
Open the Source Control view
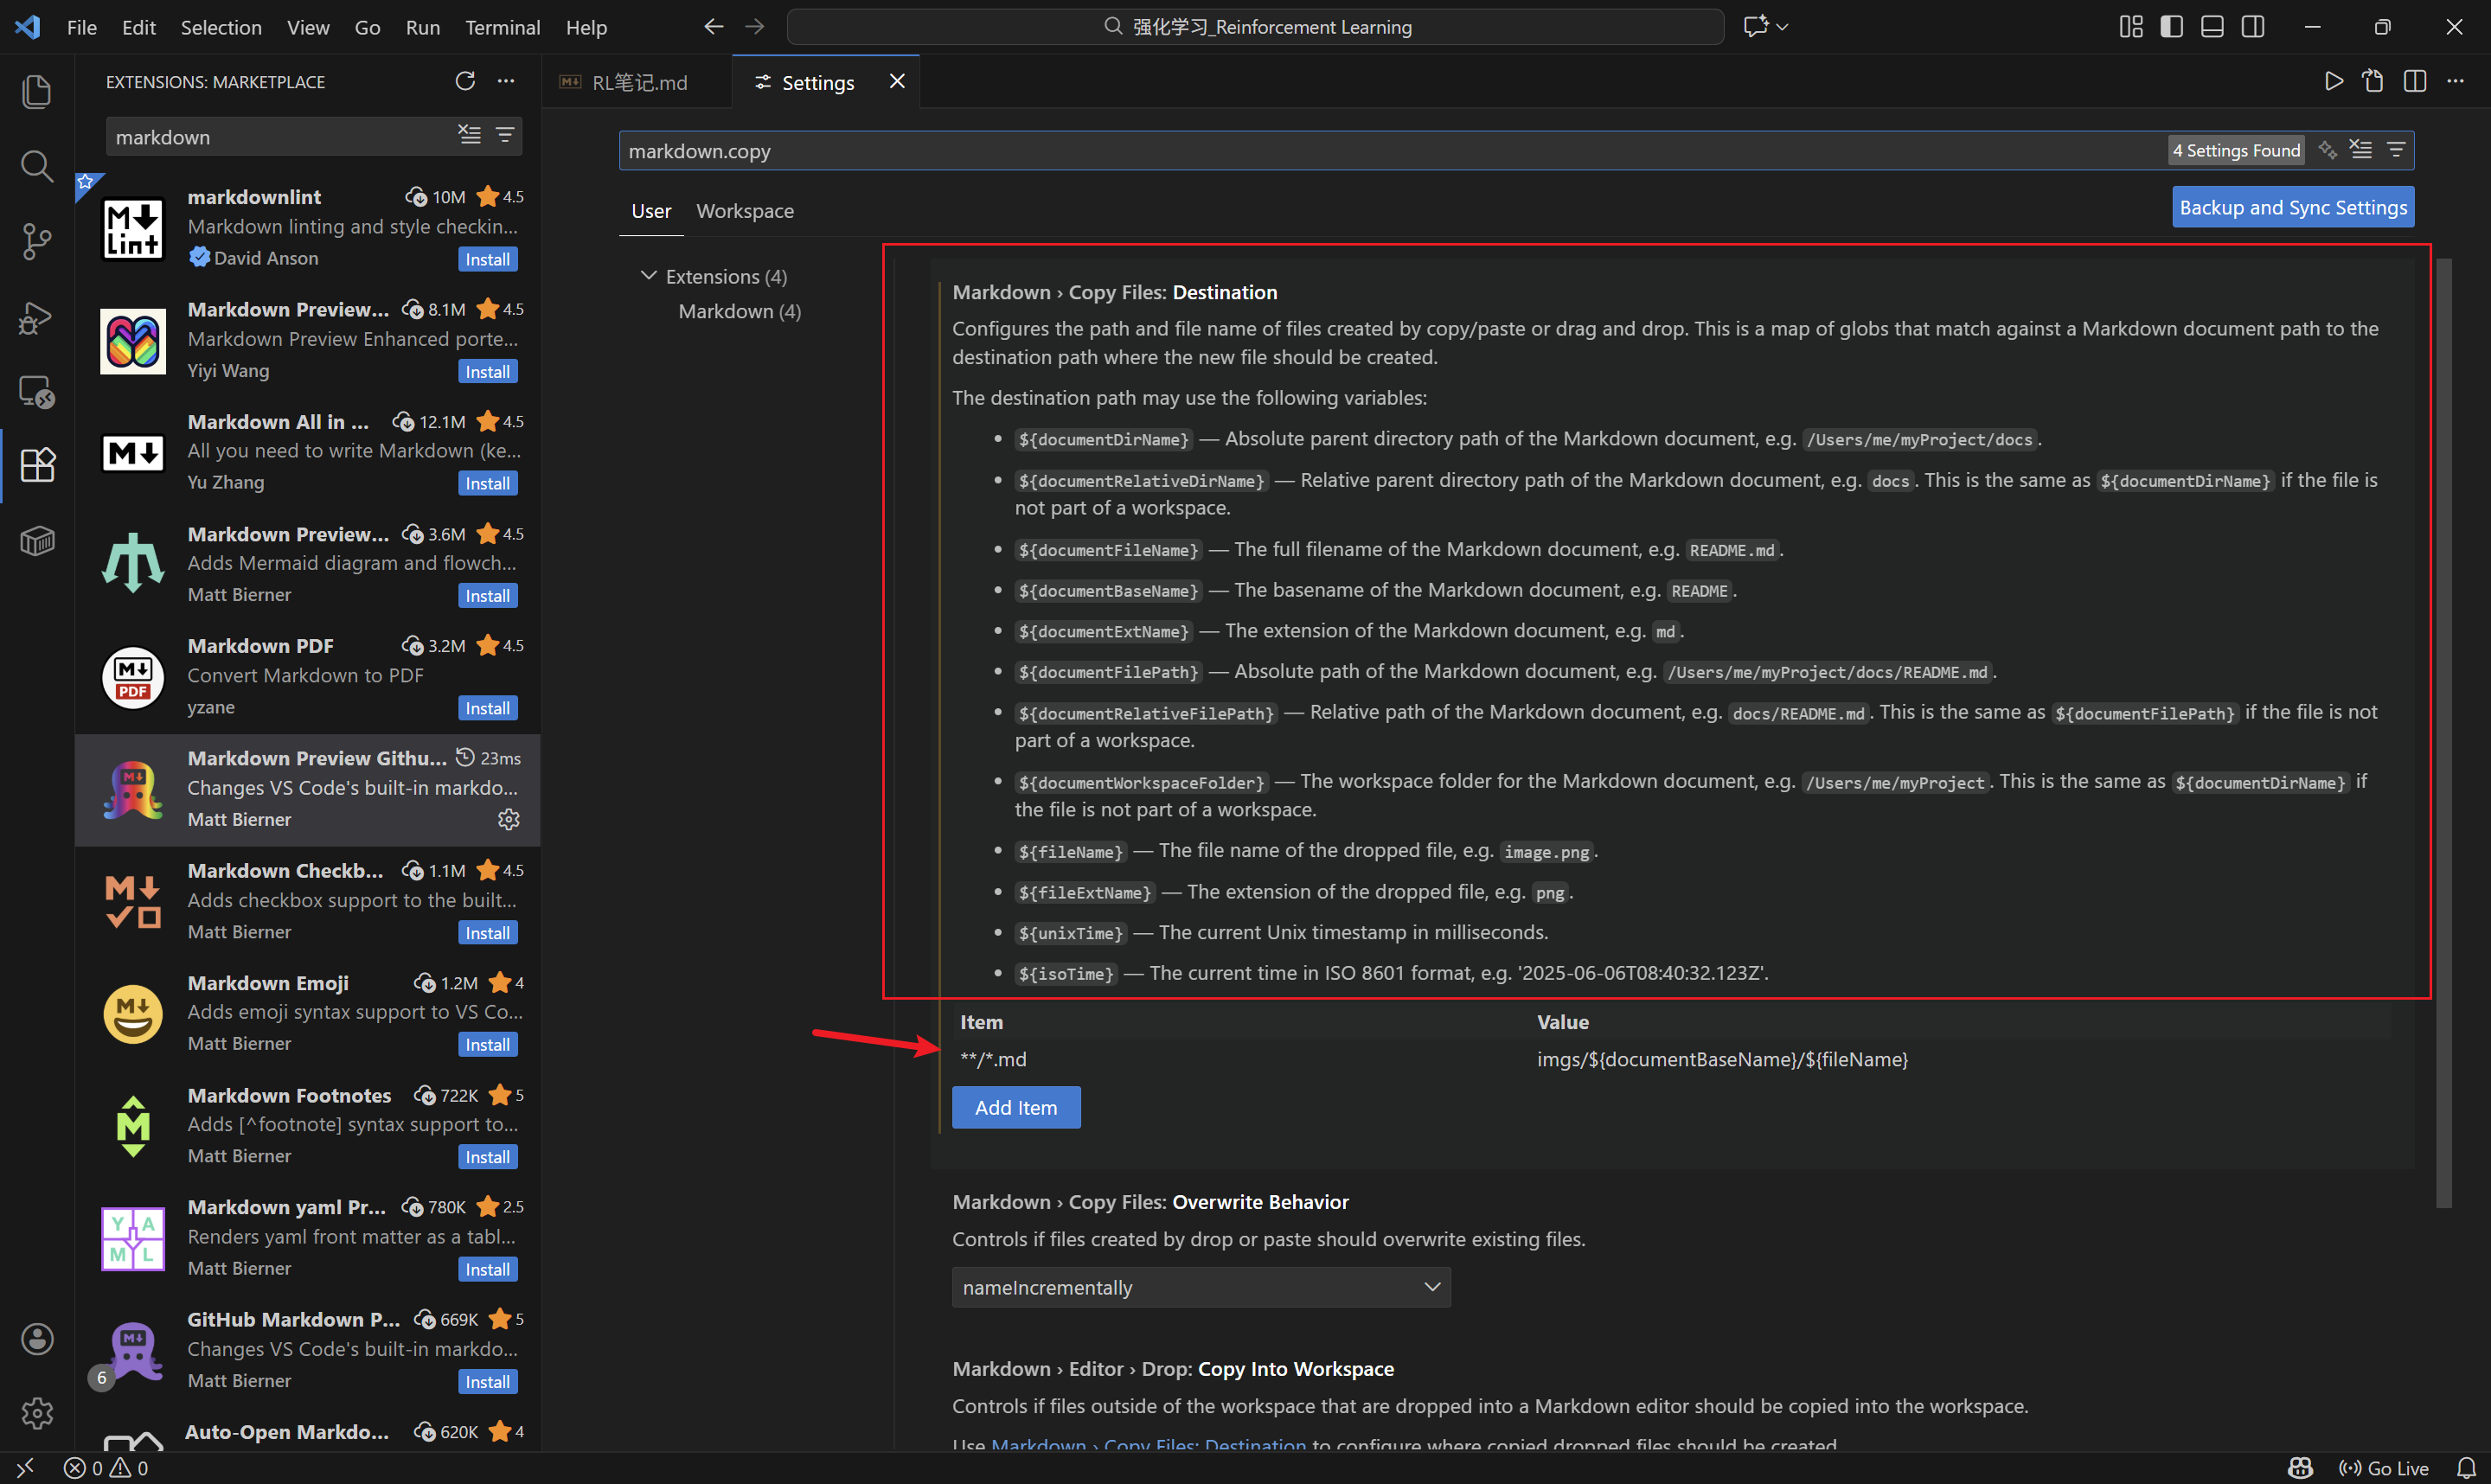pos(37,241)
